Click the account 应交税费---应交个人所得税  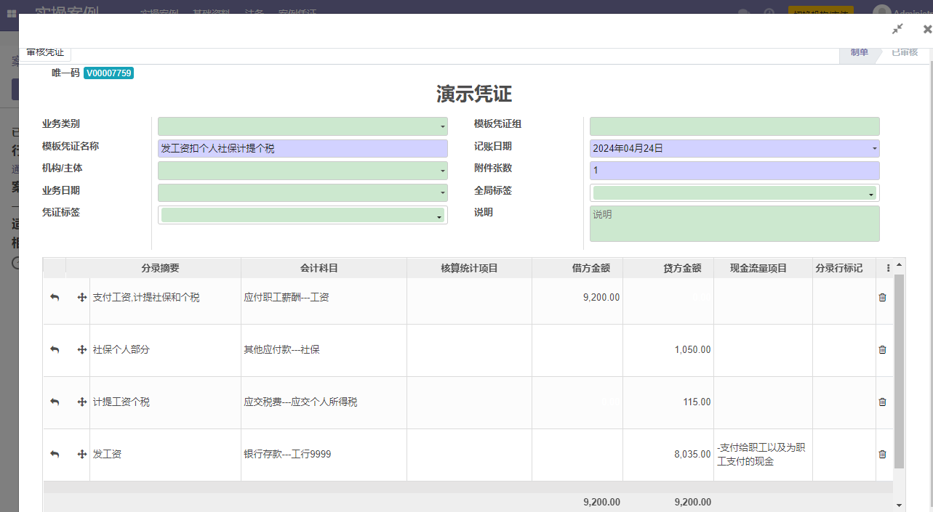tap(300, 402)
